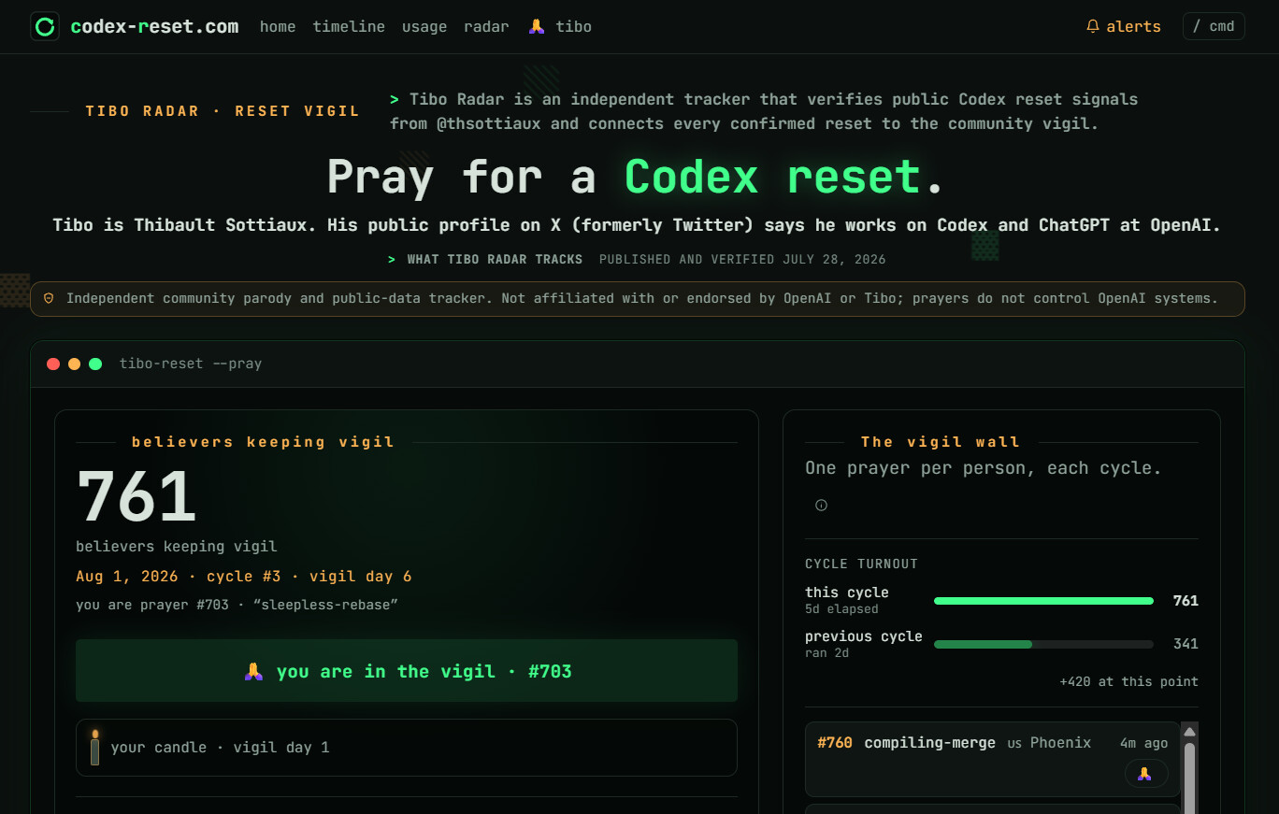Open the usage nav item

pos(424,26)
